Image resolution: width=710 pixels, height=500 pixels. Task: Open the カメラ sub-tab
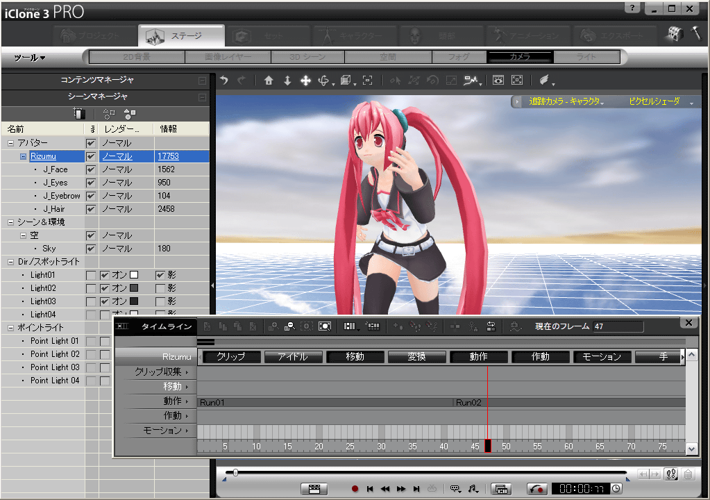point(519,57)
